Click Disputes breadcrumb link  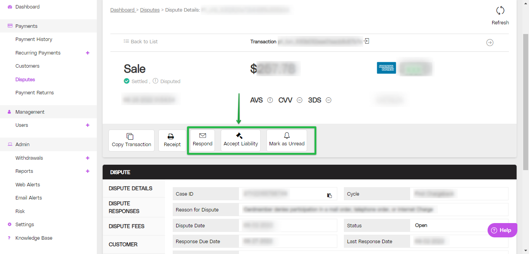tap(150, 10)
